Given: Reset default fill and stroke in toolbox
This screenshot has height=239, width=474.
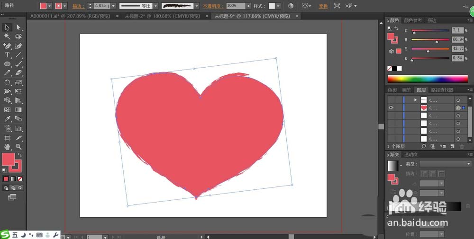Looking at the screenshot, I should (x=4, y=170).
